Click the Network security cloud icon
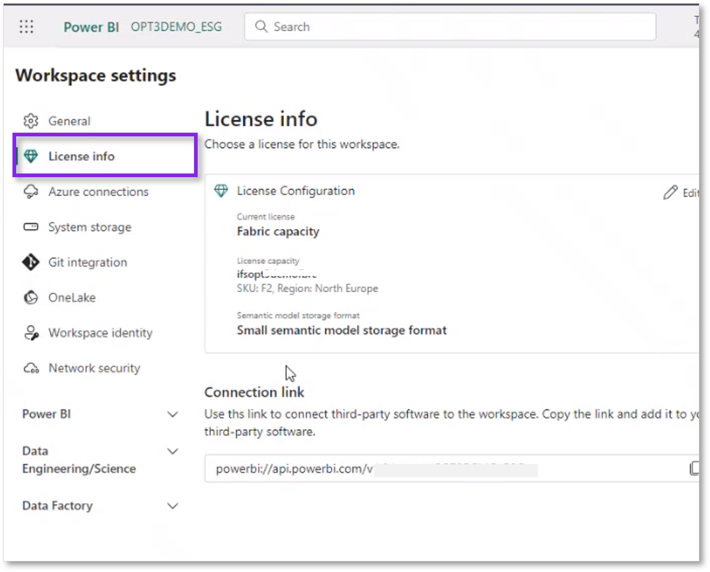The width and height of the screenshot is (710, 572). [31, 368]
